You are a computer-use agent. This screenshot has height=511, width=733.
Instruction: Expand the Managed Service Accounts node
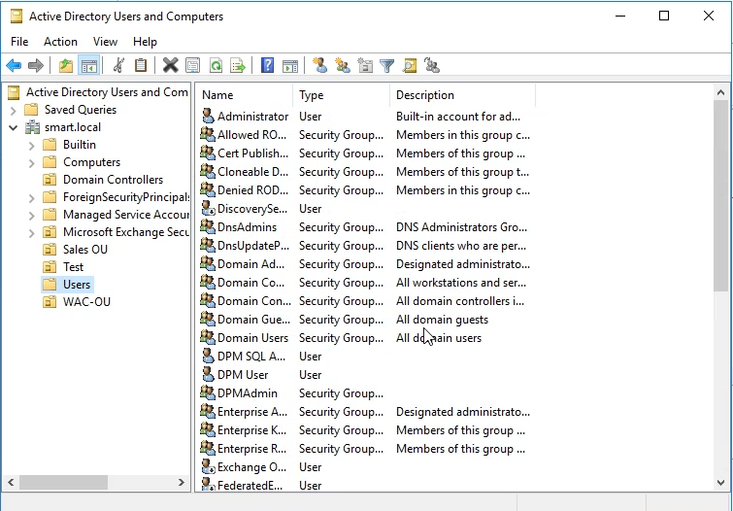31,216
